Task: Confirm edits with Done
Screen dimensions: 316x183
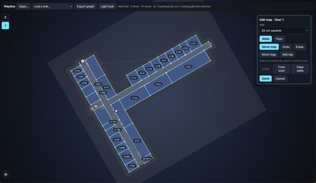Action: click(265, 79)
